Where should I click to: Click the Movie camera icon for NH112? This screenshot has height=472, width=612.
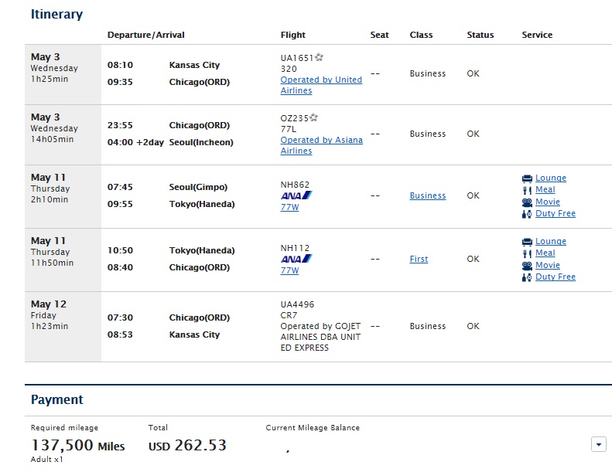(x=527, y=266)
